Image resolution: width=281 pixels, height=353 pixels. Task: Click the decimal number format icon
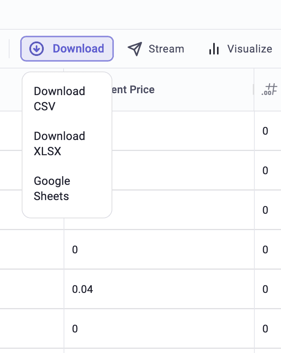coord(269,89)
